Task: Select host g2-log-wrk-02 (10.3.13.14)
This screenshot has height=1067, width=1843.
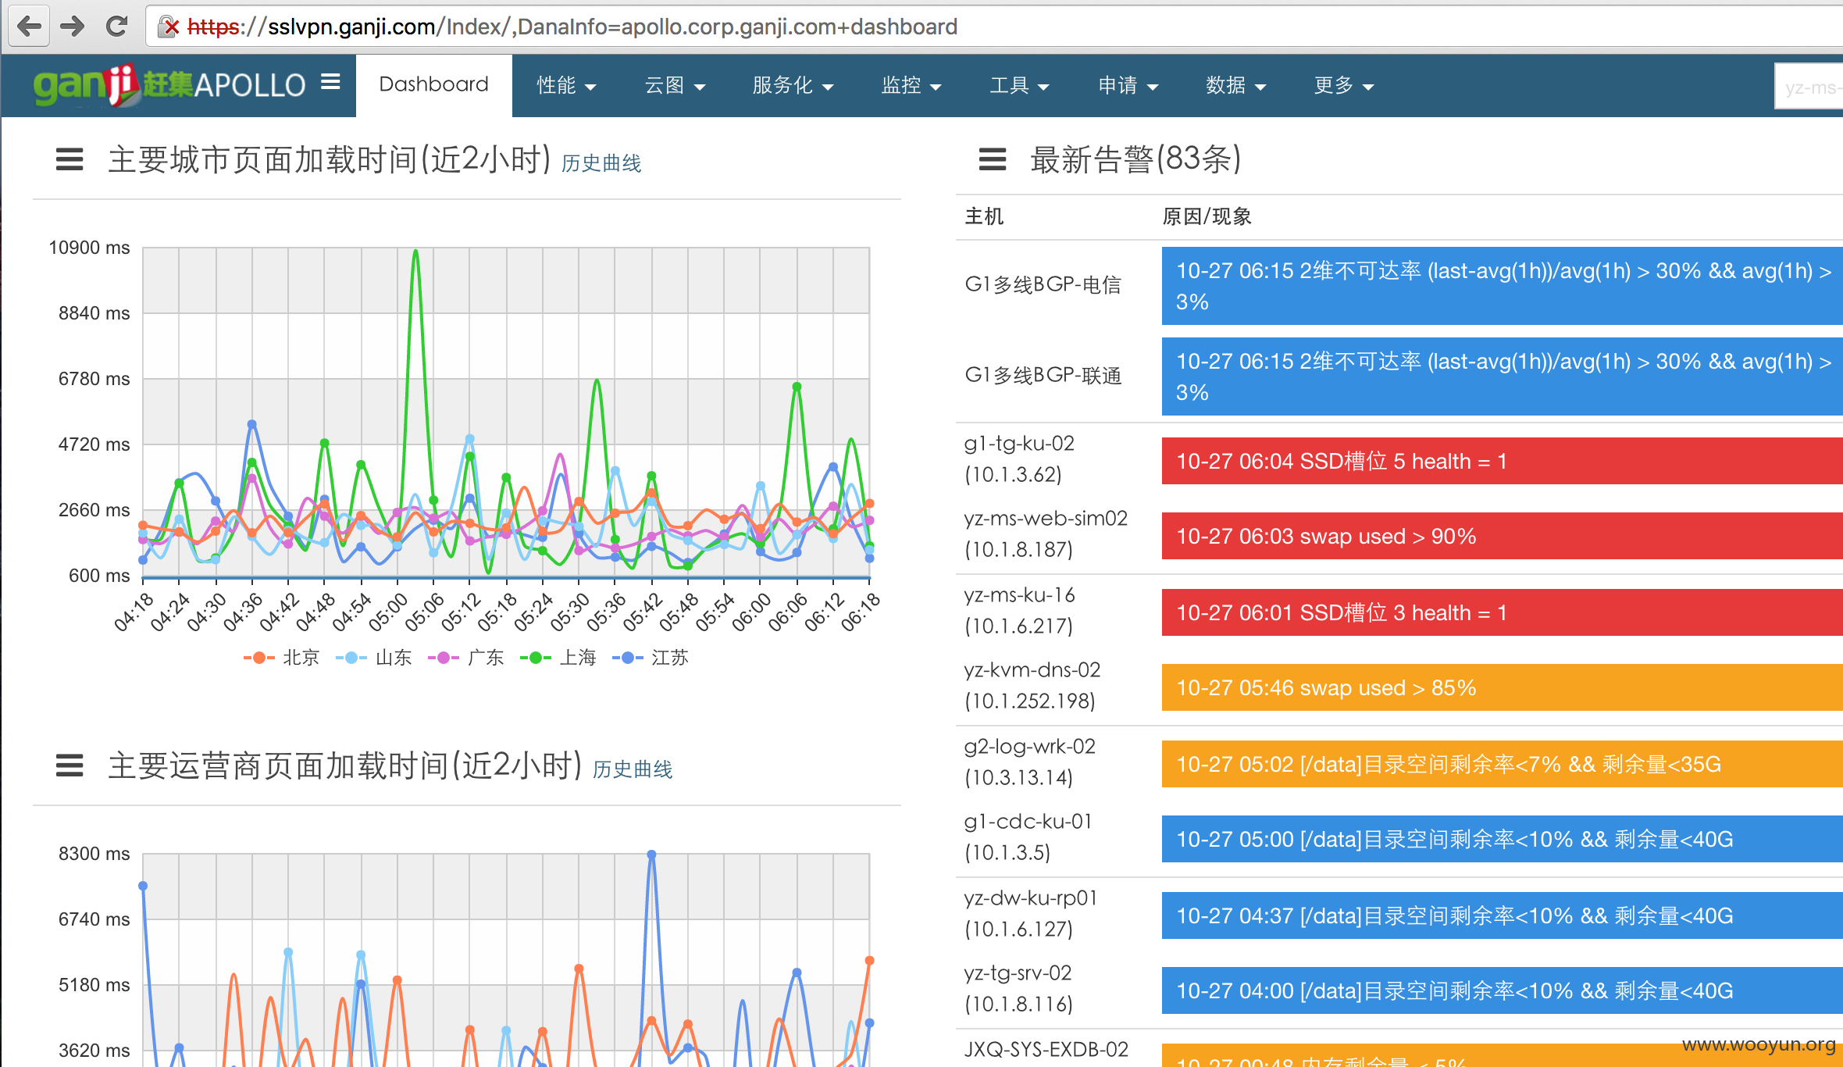Action: click(x=1030, y=762)
